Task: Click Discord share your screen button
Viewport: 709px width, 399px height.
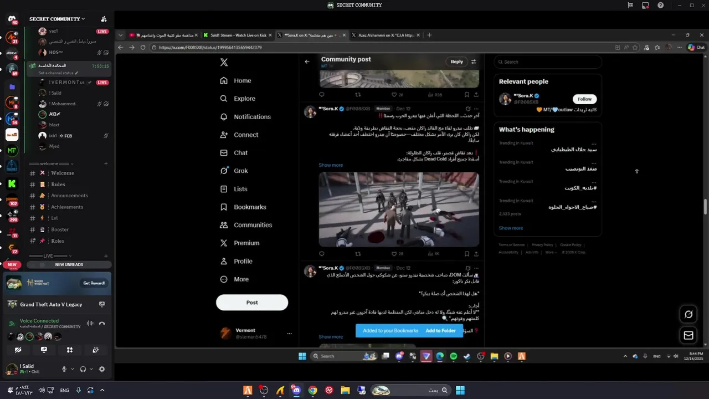Action: click(44, 350)
